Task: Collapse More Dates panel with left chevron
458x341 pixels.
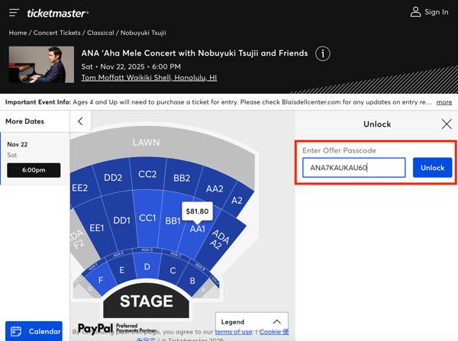Action: [x=80, y=121]
